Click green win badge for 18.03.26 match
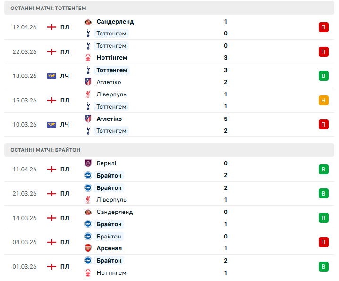Image resolution: width=339 pixels, height=281 pixels. pyautogui.click(x=323, y=76)
